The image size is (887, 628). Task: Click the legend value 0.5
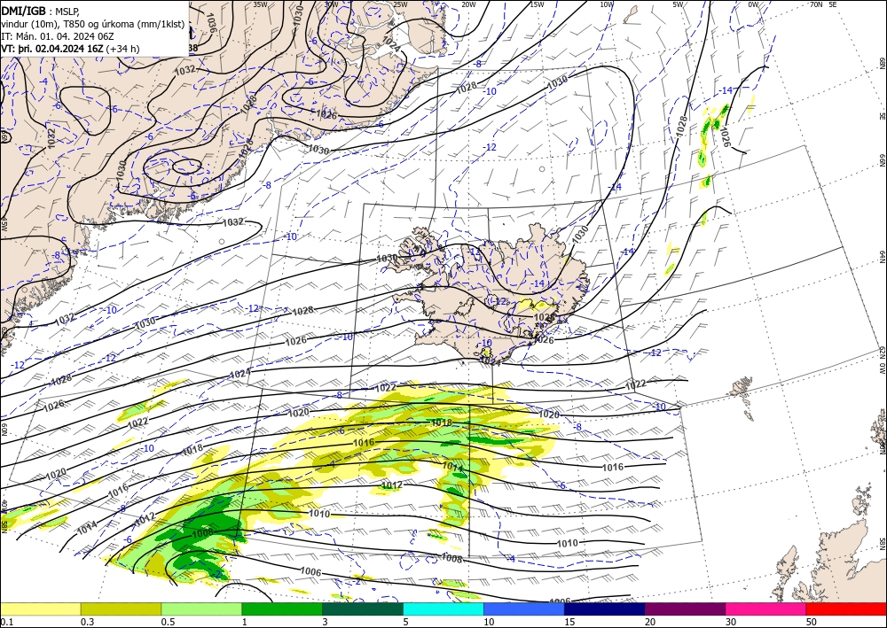click(x=168, y=622)
